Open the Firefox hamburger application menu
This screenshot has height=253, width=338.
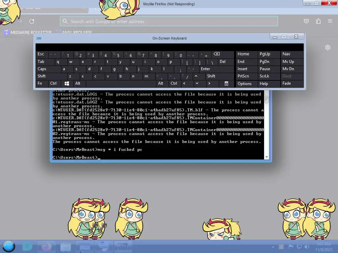[330, 21]
